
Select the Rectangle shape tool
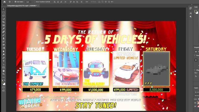click(3, 68)
